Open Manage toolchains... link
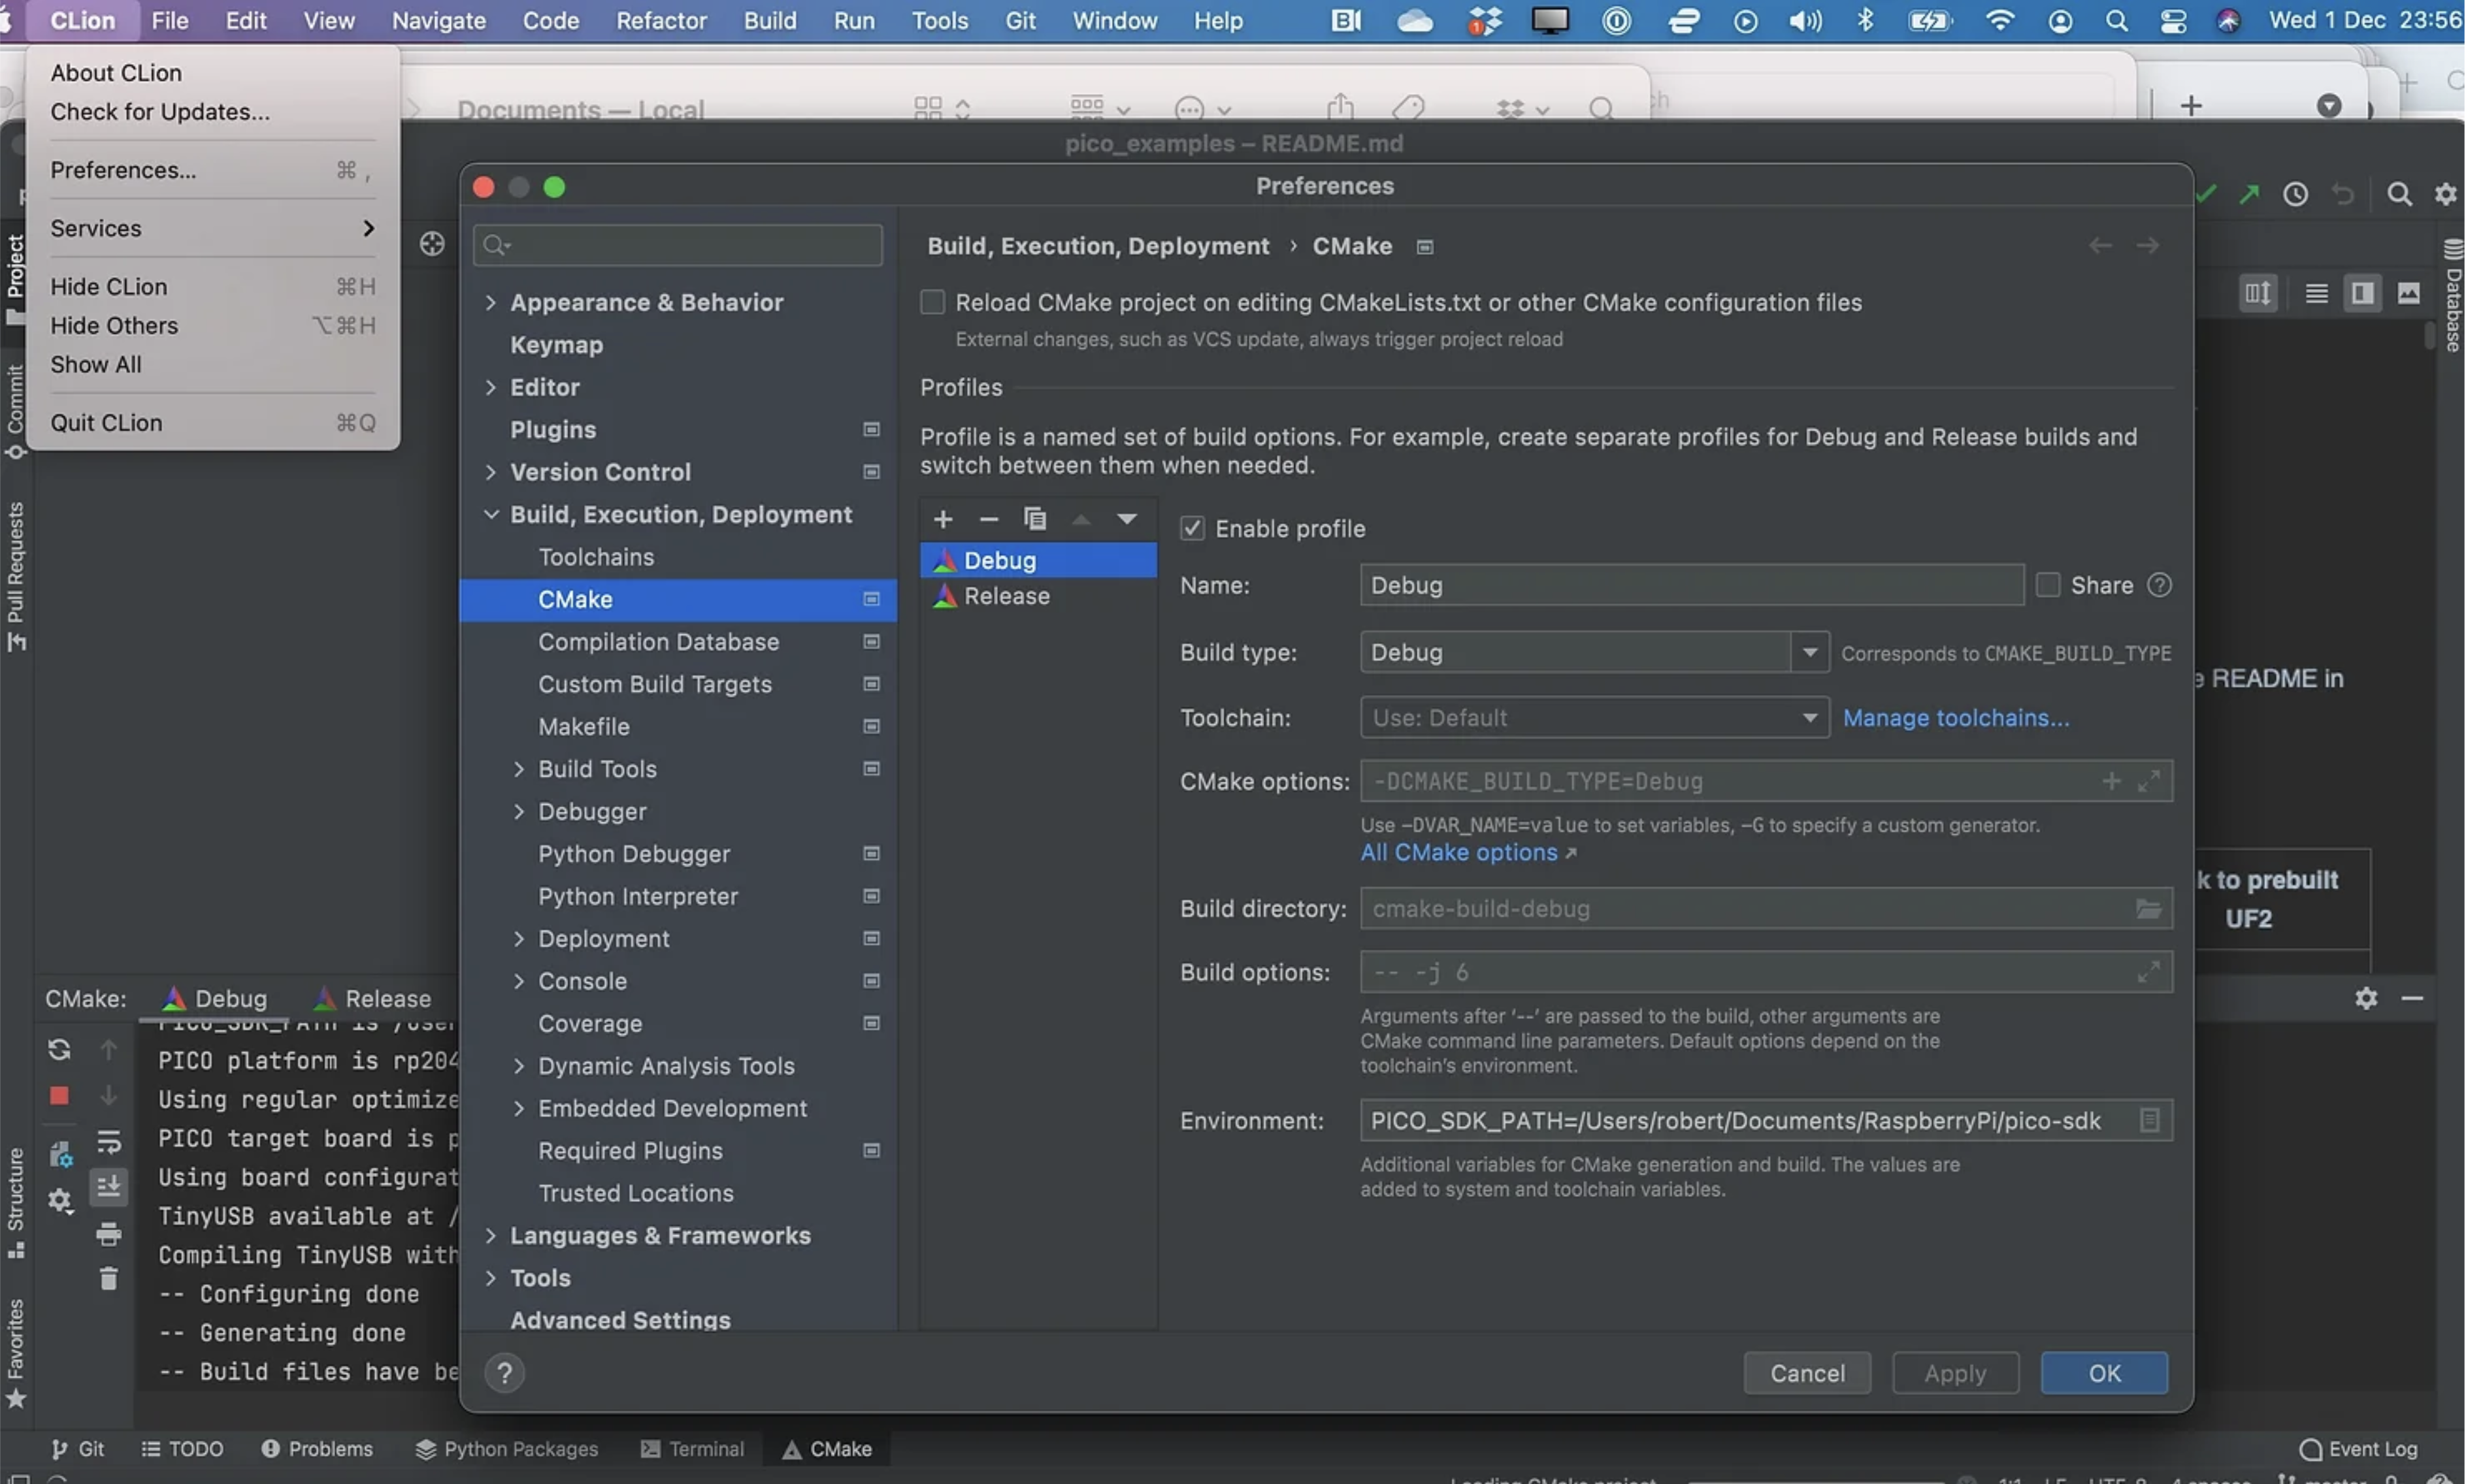Image resolution: width=2466 pixels, height=1484 pixels. [x=1956, y=718]
